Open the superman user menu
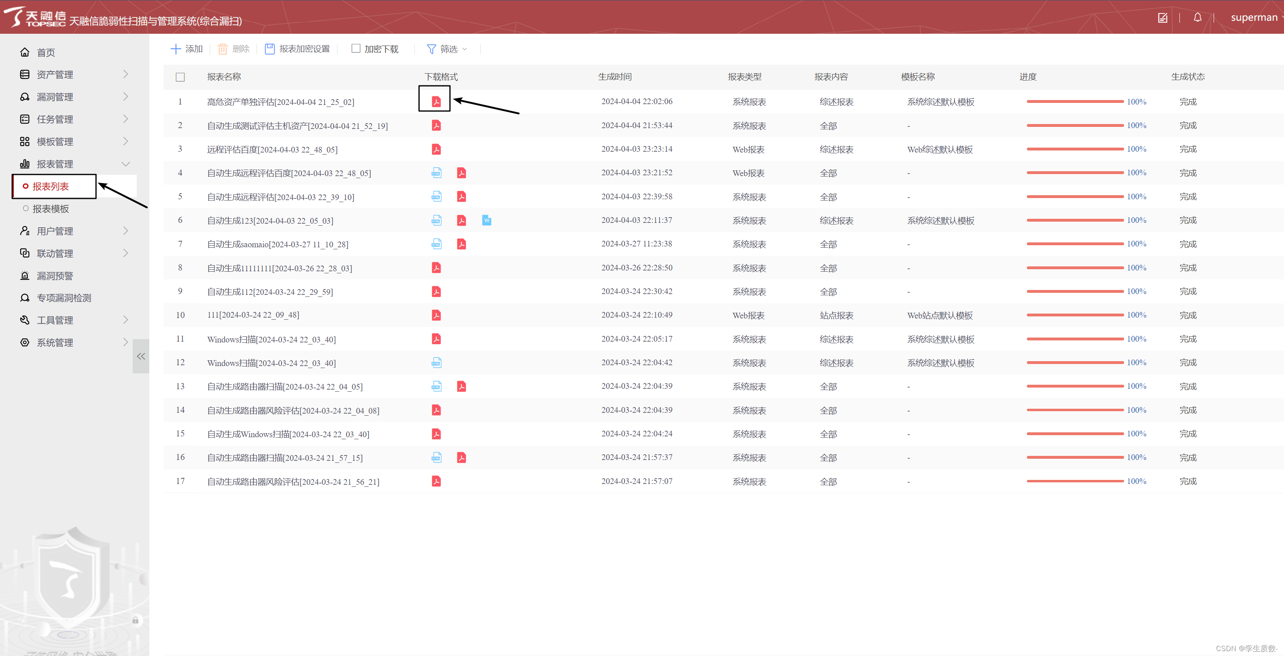1284x656 pixels. coord(1254,18)
